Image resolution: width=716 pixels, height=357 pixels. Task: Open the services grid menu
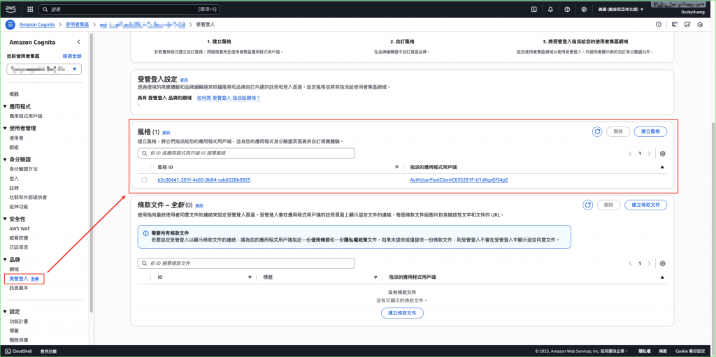point(30,9)
